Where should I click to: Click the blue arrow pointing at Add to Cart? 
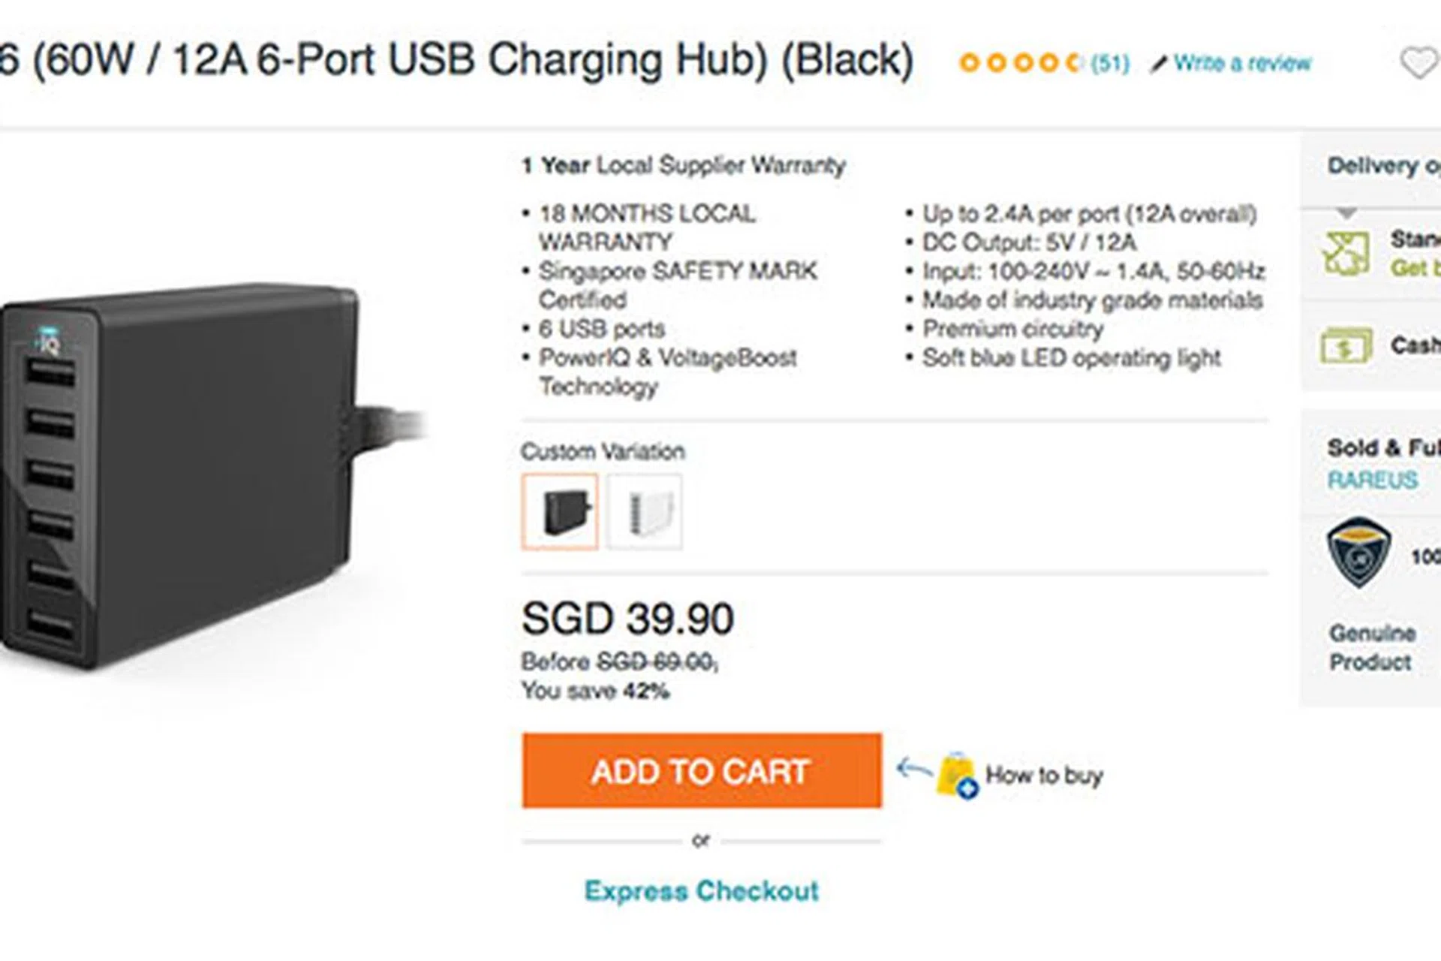coord(913,768)
